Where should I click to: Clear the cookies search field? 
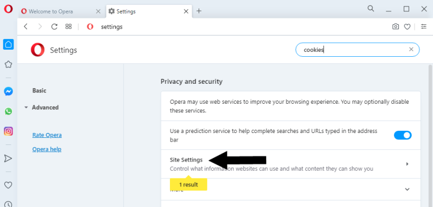pyautogui.click(x=411, y=49)
